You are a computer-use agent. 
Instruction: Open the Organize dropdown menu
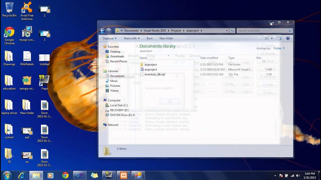[x=110, y=38]
